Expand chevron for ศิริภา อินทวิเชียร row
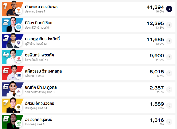The width and height of the screenshot is (177, 129). click(x=169, y=25)
